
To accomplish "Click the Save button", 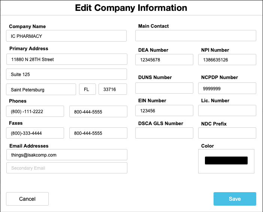I will tap(235, 199).
